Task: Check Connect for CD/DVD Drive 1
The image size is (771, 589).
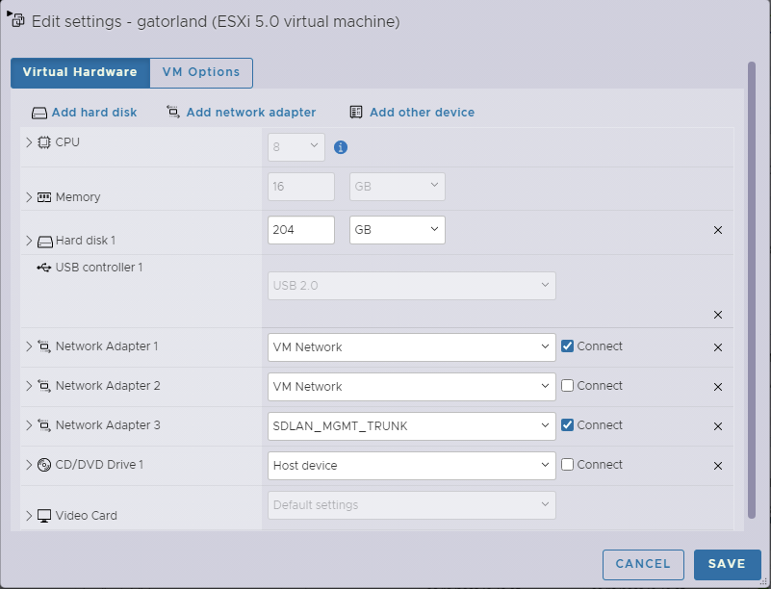Action: click(568, 465)
